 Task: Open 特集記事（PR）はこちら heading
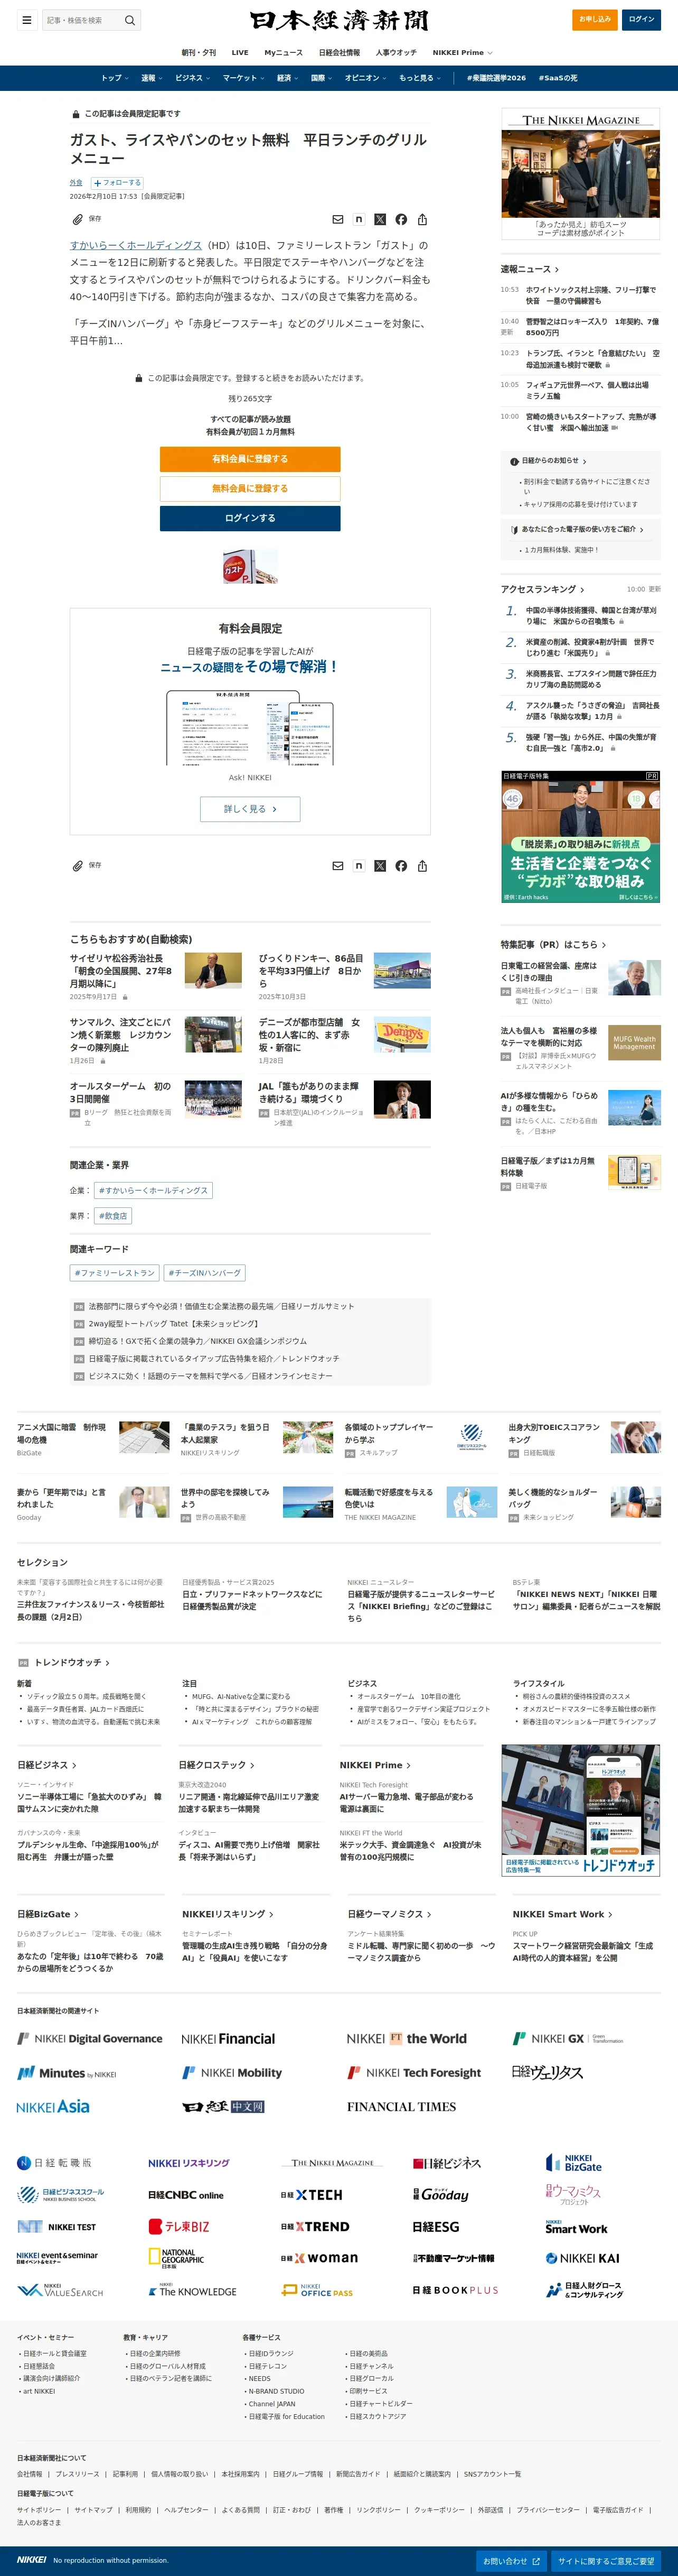553,944
